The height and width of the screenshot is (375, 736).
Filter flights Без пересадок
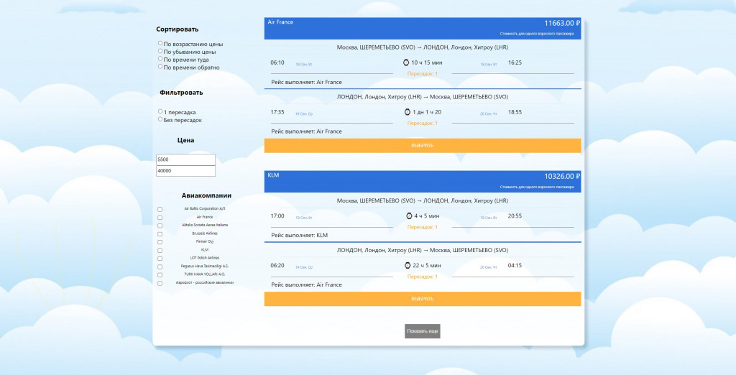[160, 119]
